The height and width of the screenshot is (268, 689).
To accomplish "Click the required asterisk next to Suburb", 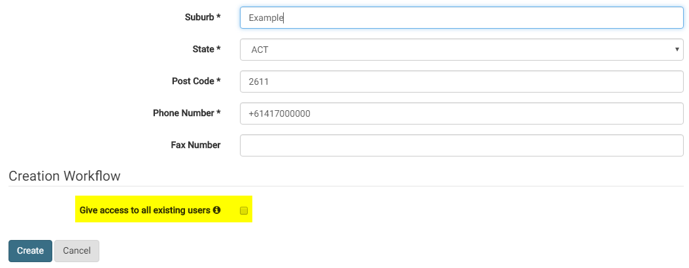I will 218,18.
